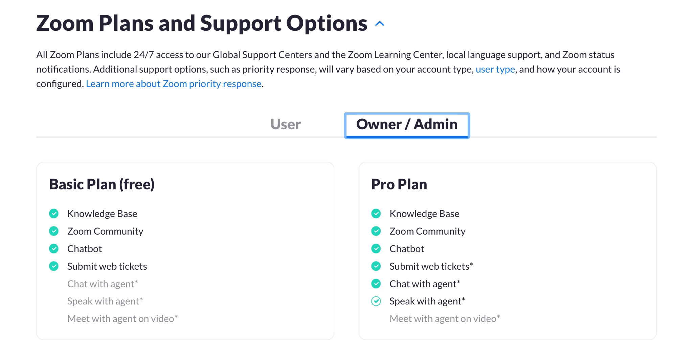Click Basic Plan Zoom Community checkmark icon

pyautogui.click(x=54, y=231)
